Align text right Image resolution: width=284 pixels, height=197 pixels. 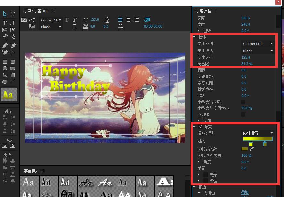pos(137,20)
